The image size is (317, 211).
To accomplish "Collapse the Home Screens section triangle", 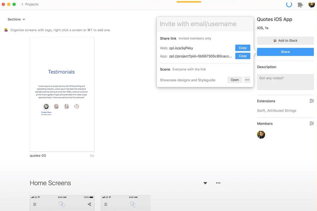I will click(205, 183).
